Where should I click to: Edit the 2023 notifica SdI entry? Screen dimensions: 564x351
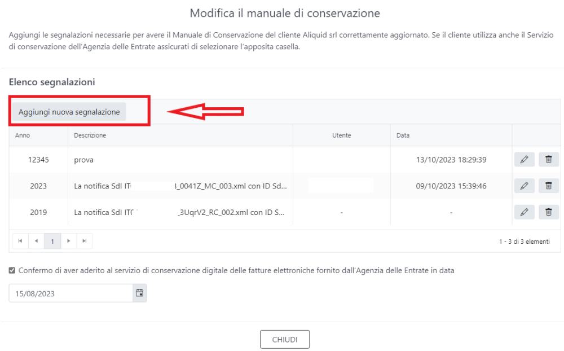click(x=524, y=186)
